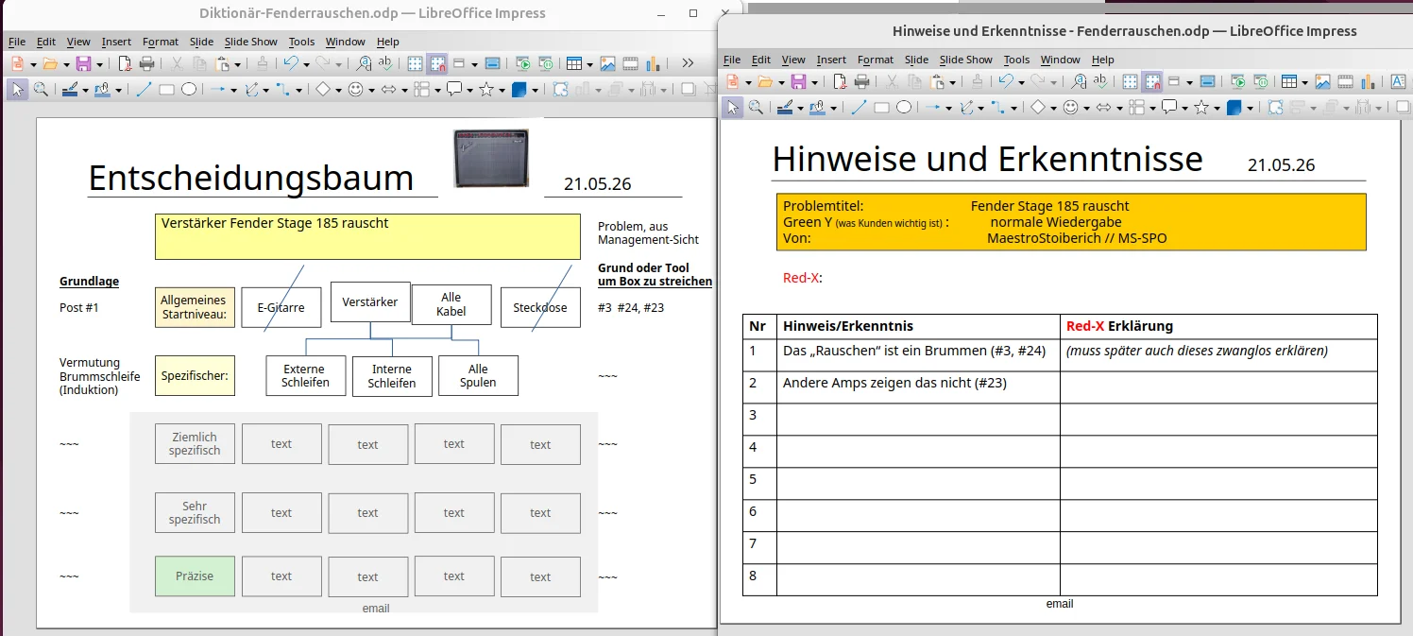The image size is (1413, 636).
Task: Activate Select arrow tool in Diktionär-Fenderrauschen window
Action: coord(18,90)
